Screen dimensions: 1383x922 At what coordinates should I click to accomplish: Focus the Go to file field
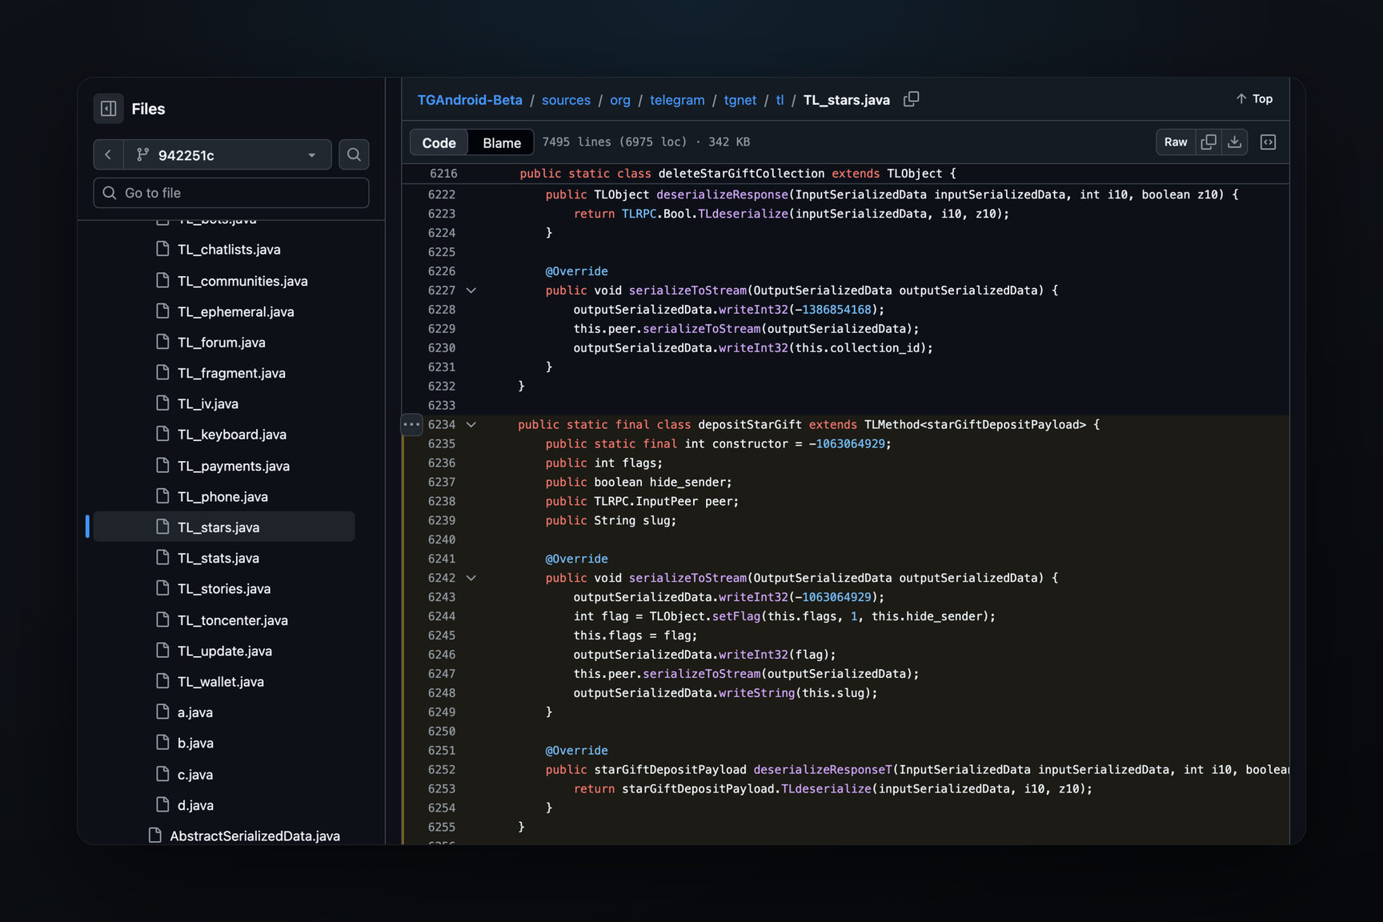tap(231, 193)
